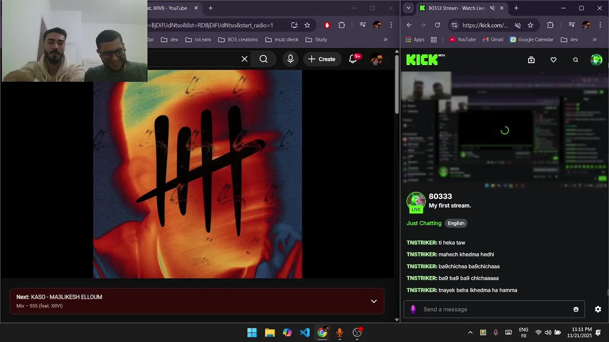Image resolution: width=609 pixels, height=342 pixels.
Task: Click the English language tag
Action: (456, 223)
